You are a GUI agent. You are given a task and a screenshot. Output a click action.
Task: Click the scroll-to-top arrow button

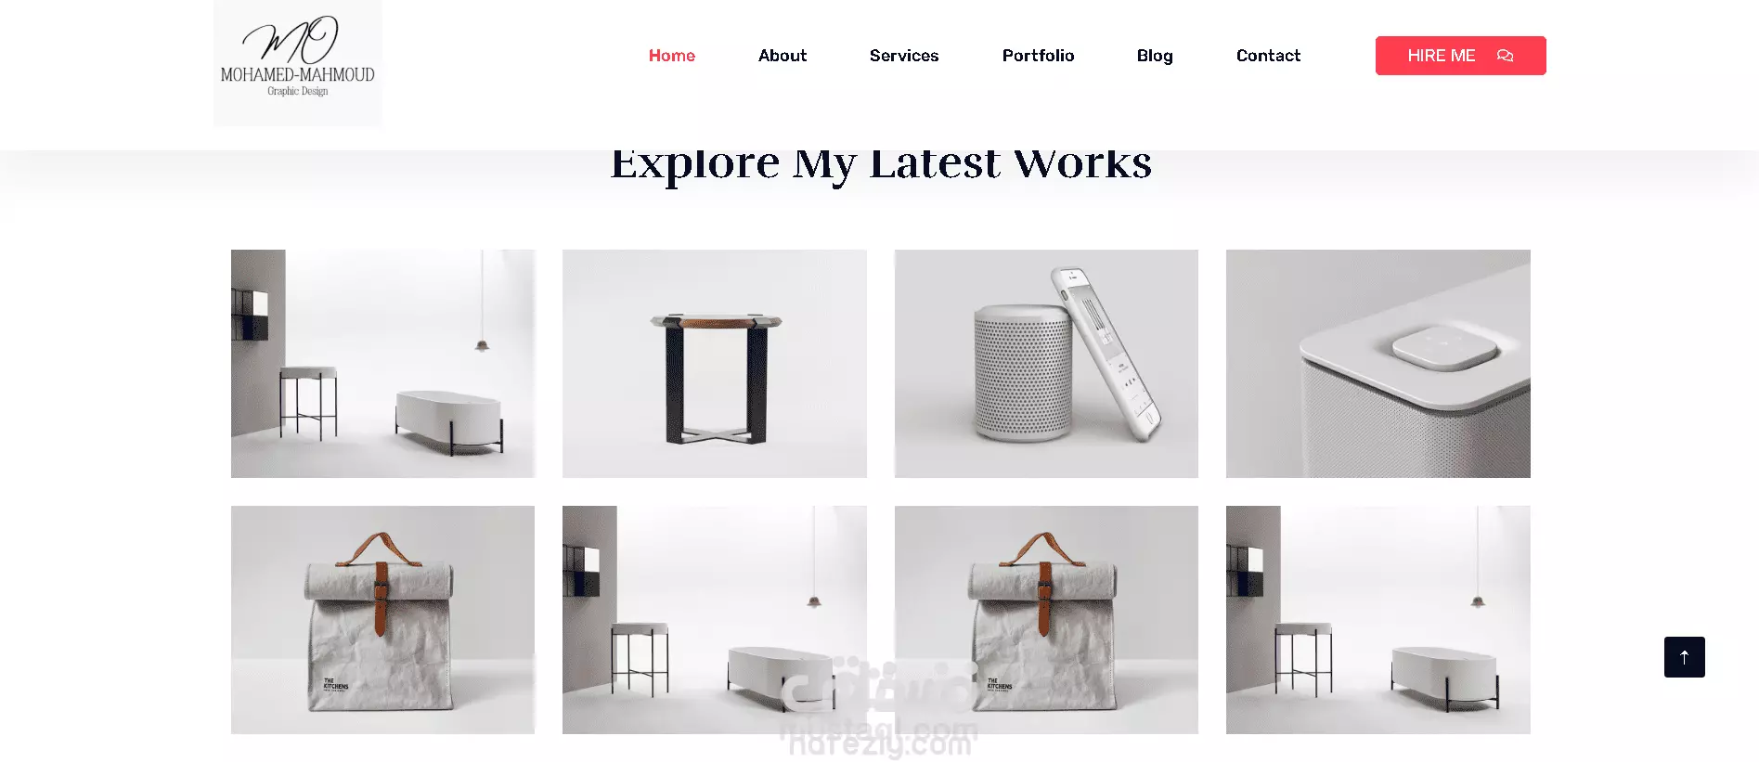pyautogui.click(x=1684, y=657)
